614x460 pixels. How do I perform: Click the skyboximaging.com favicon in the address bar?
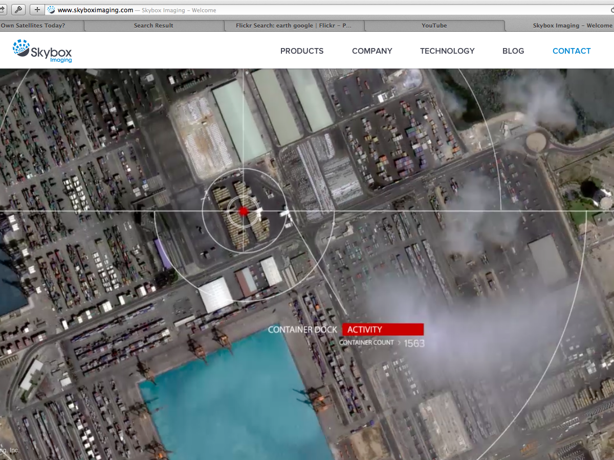(51, 9)
